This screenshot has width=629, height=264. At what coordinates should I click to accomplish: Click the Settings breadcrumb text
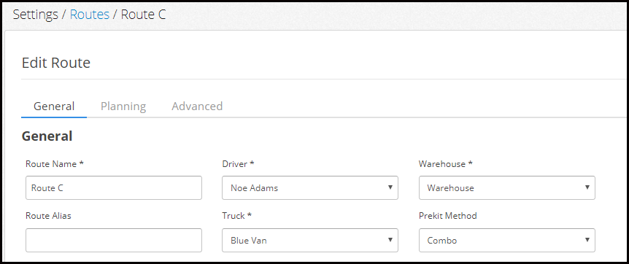pyautogui.click(x=35, y=15)
